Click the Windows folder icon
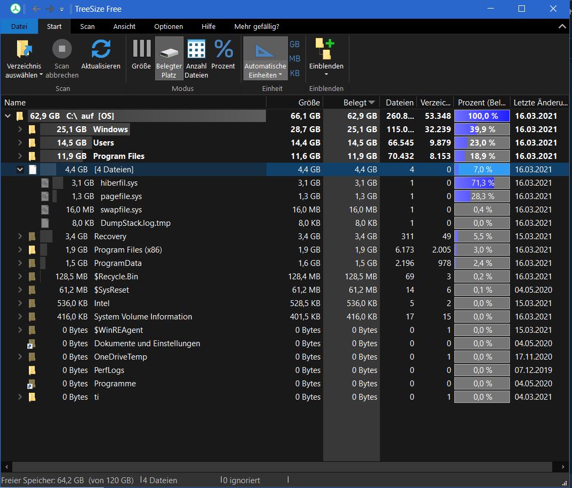572x488 pixels. pyautogui.click(x=32, y=129)
